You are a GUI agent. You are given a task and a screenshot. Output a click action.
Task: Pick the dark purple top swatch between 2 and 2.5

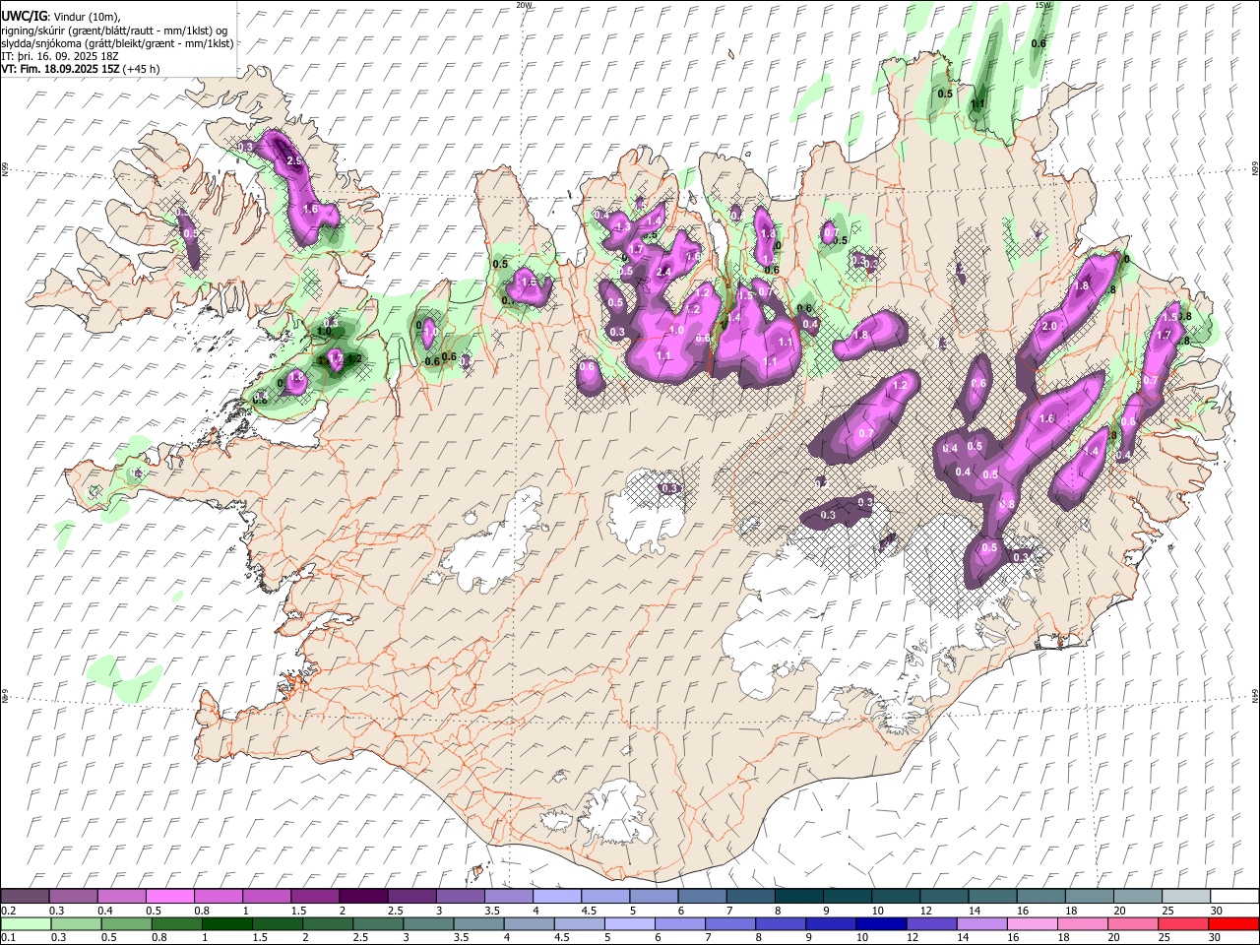pos(363,896)
